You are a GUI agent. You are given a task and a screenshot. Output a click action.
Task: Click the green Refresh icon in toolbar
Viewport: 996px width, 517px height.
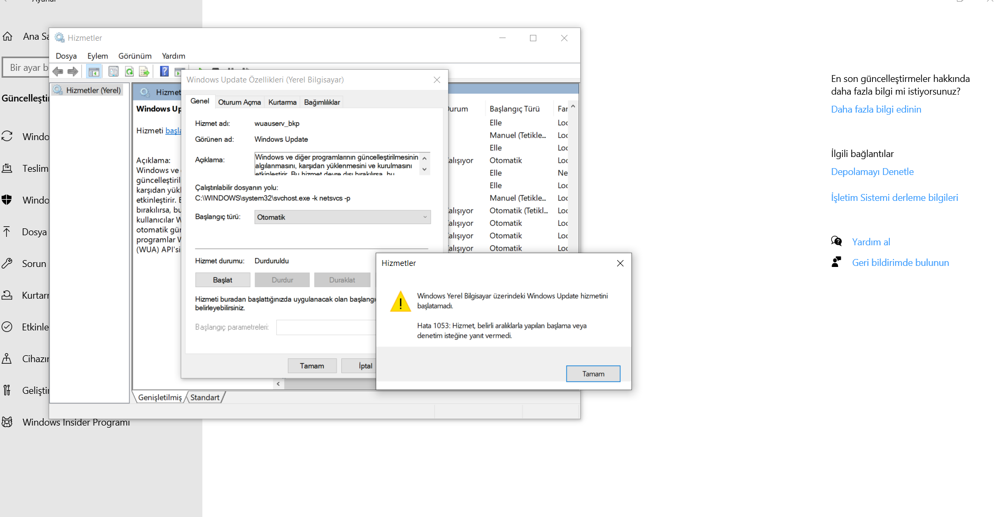click(129, 71)
